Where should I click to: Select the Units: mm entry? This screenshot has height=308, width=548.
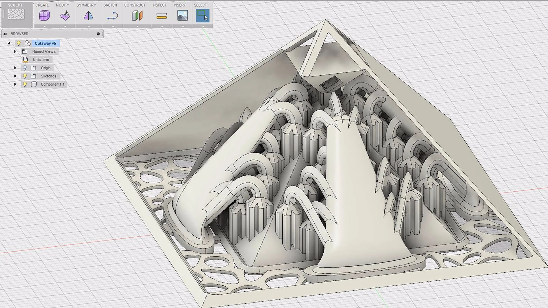(41, 60)
